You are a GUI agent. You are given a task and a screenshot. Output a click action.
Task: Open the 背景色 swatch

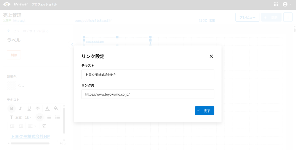pos(11,86)
